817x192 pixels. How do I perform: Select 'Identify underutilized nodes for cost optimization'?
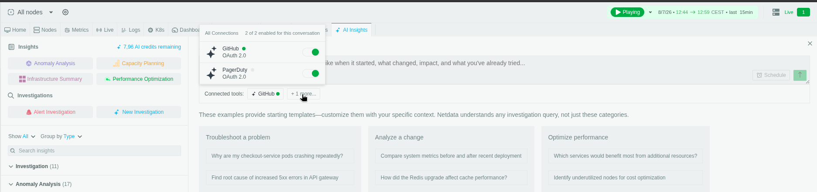(x=626, y=178)
